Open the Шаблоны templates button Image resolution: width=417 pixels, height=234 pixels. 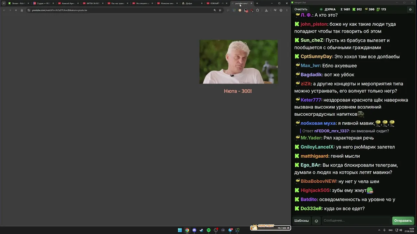pos(301,221)
